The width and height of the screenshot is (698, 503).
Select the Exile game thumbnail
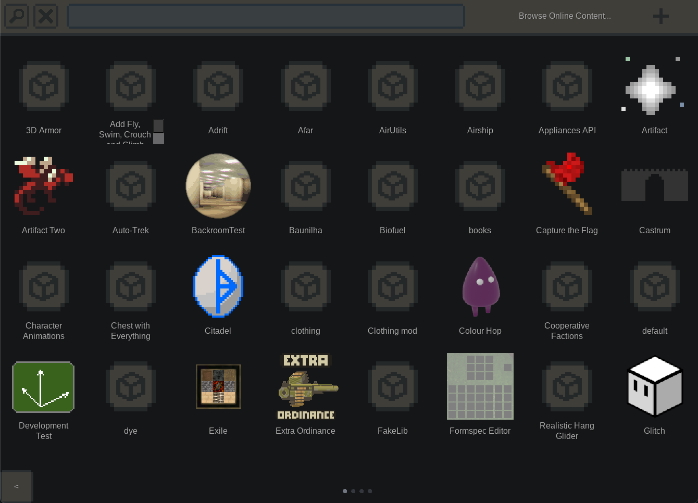218,386
